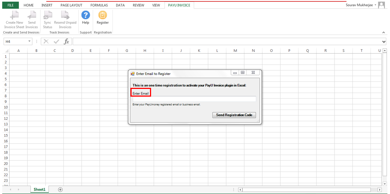Expand the formula bar
Viewport: 390px width, 194px height.
[x=384, y=42]
